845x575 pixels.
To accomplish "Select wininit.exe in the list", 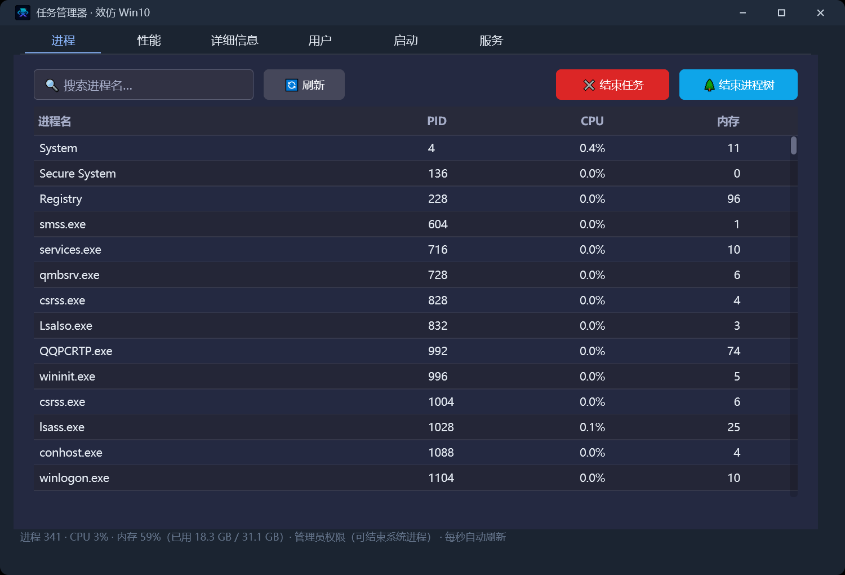I will [x=416, y=377].
